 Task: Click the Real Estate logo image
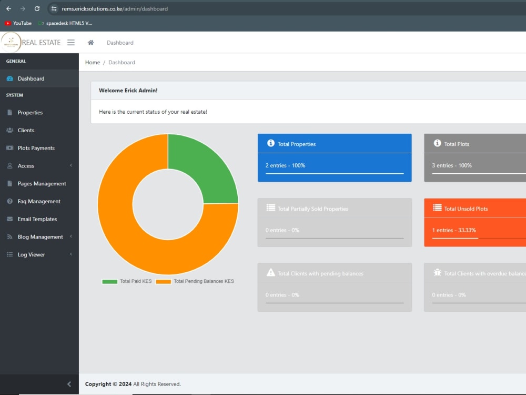click(11, 42)
